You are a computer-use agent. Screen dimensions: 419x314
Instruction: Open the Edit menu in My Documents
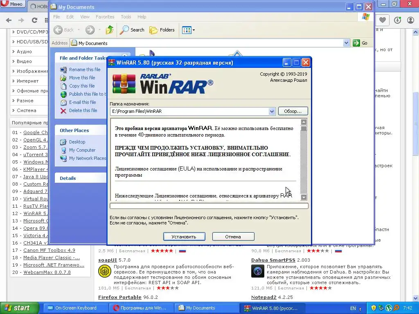[70, 17]
